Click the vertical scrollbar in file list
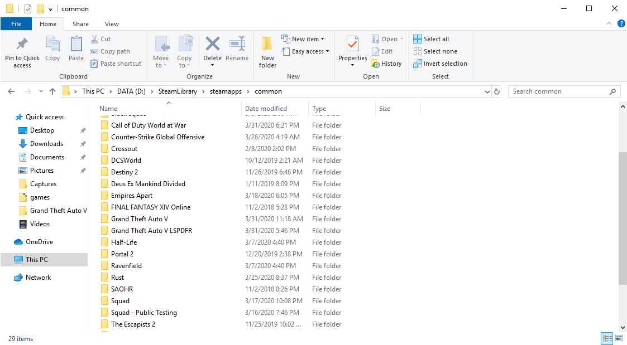627x345 pixels. coord(623,217)
